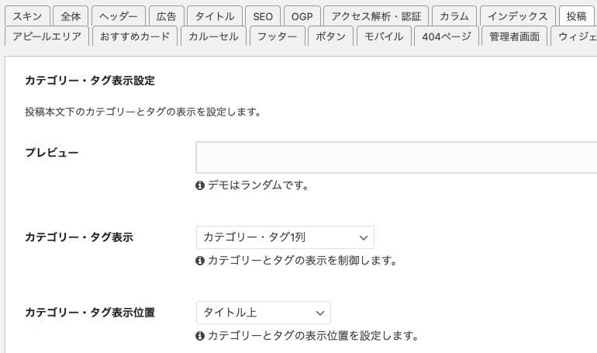Screen dimensions: 597x353
Task: Open the 全体 tab
Action: click(71, 16)
